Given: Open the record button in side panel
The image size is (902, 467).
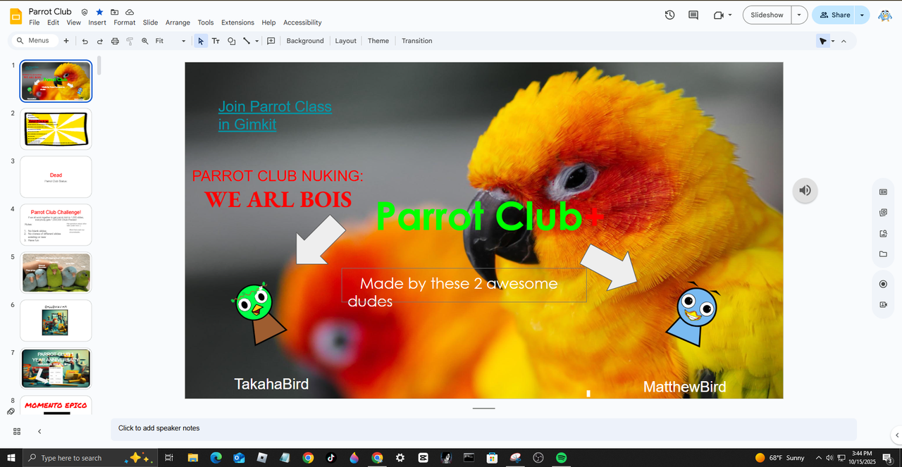Looking at the screenshot, I should [x=883, y=284].
